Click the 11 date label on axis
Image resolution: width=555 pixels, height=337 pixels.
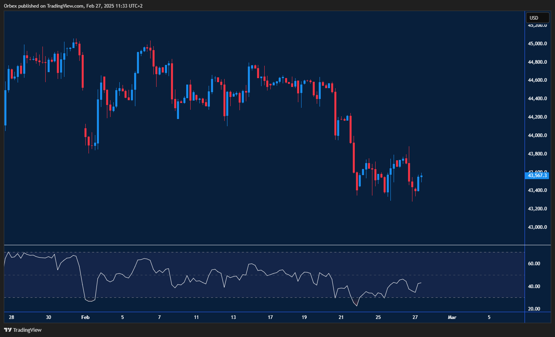coord(196,317)
